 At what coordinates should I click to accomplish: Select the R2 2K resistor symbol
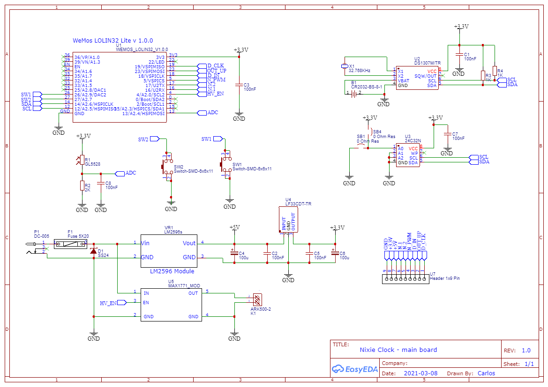[82, 186]
